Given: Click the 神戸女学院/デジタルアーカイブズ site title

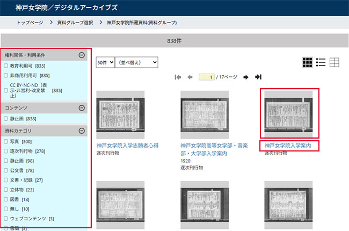Looking at the screenshot, I should [67, 8].
